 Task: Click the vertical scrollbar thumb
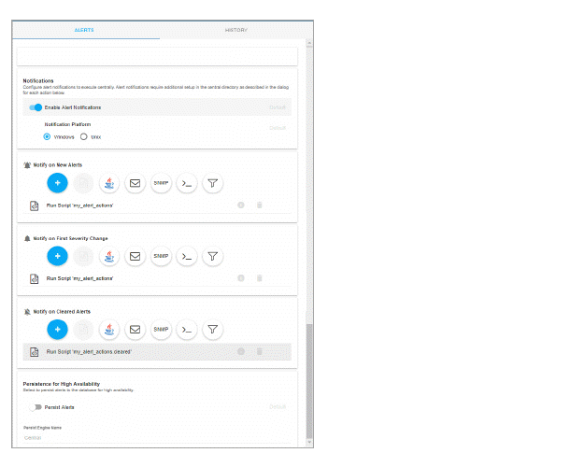(309, 383)
